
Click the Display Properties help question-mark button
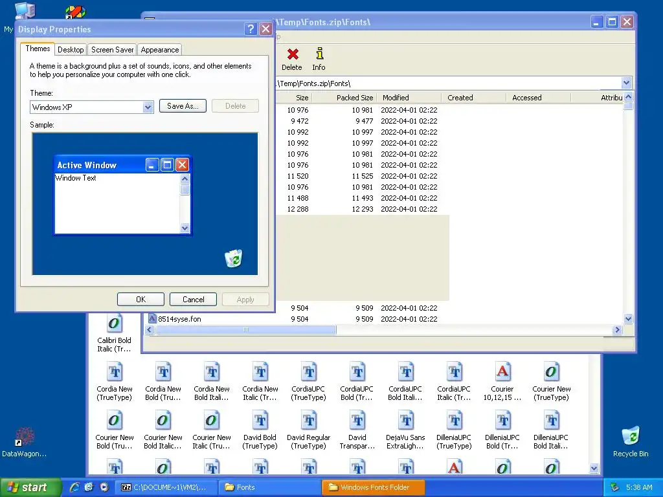[x=251, y=28]
